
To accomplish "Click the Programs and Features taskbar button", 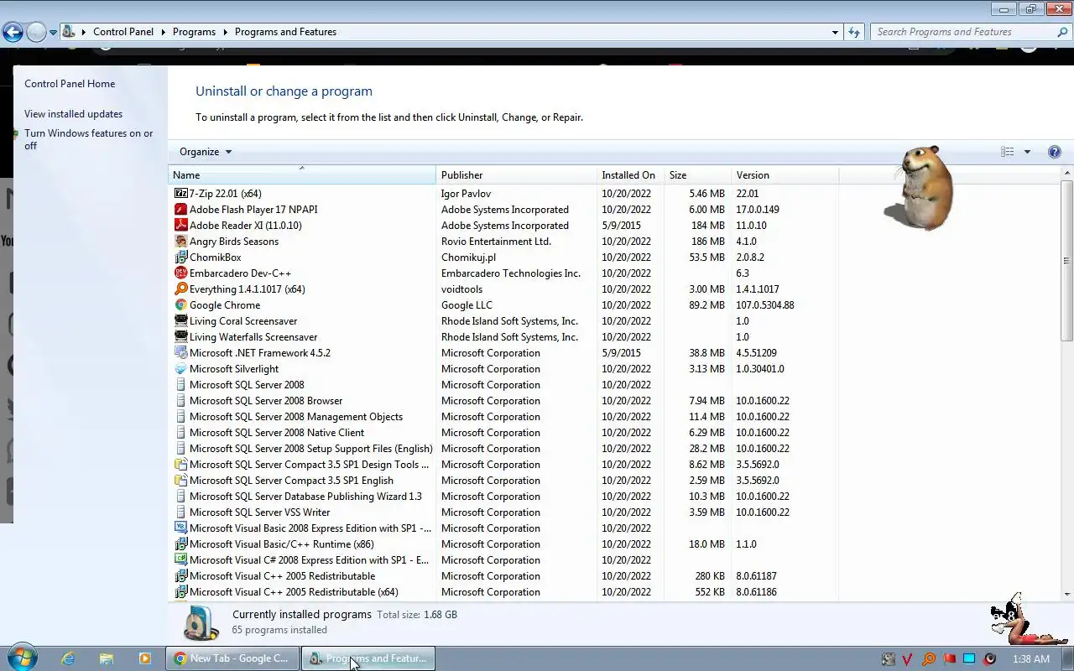I will pos(368,658).
